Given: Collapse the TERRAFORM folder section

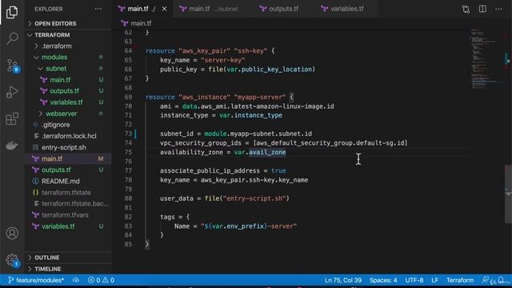Looking at the screenshot, I should (x=68, y=35).
